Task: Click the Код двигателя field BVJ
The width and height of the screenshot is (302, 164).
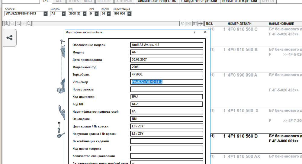Action: (x=167, y=97)
